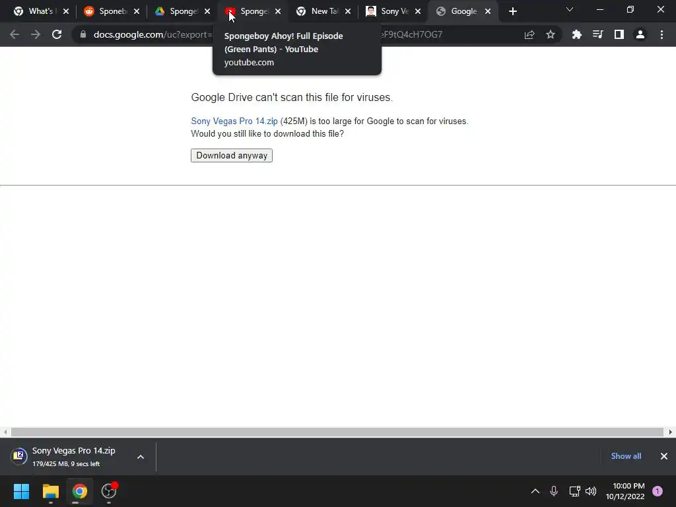The width and height of the screenshot is (676, 507).
Task: Open network status tray icon
Action: click(x=575, y=491)
